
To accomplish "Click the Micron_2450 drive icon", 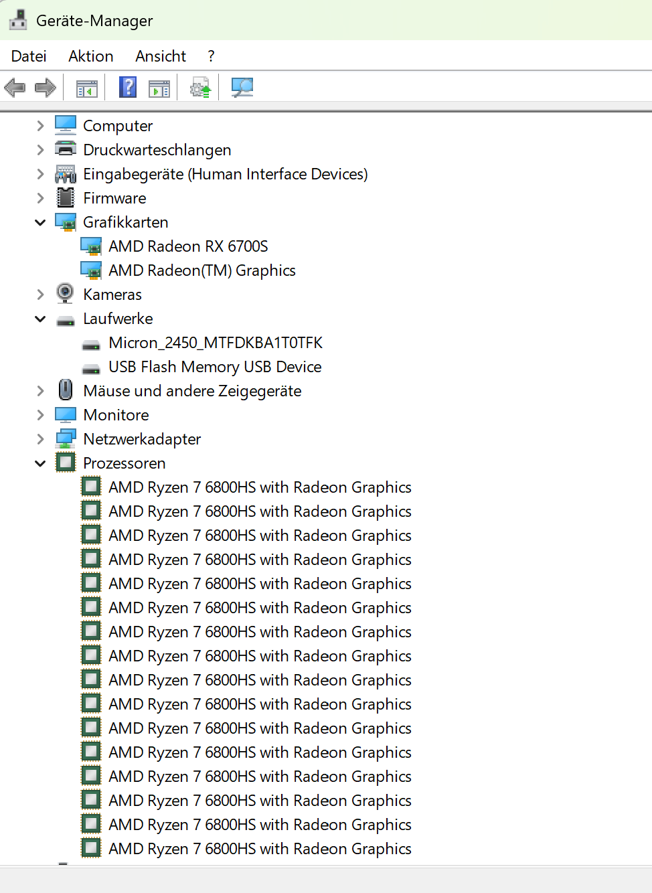I will pos(91,345).
